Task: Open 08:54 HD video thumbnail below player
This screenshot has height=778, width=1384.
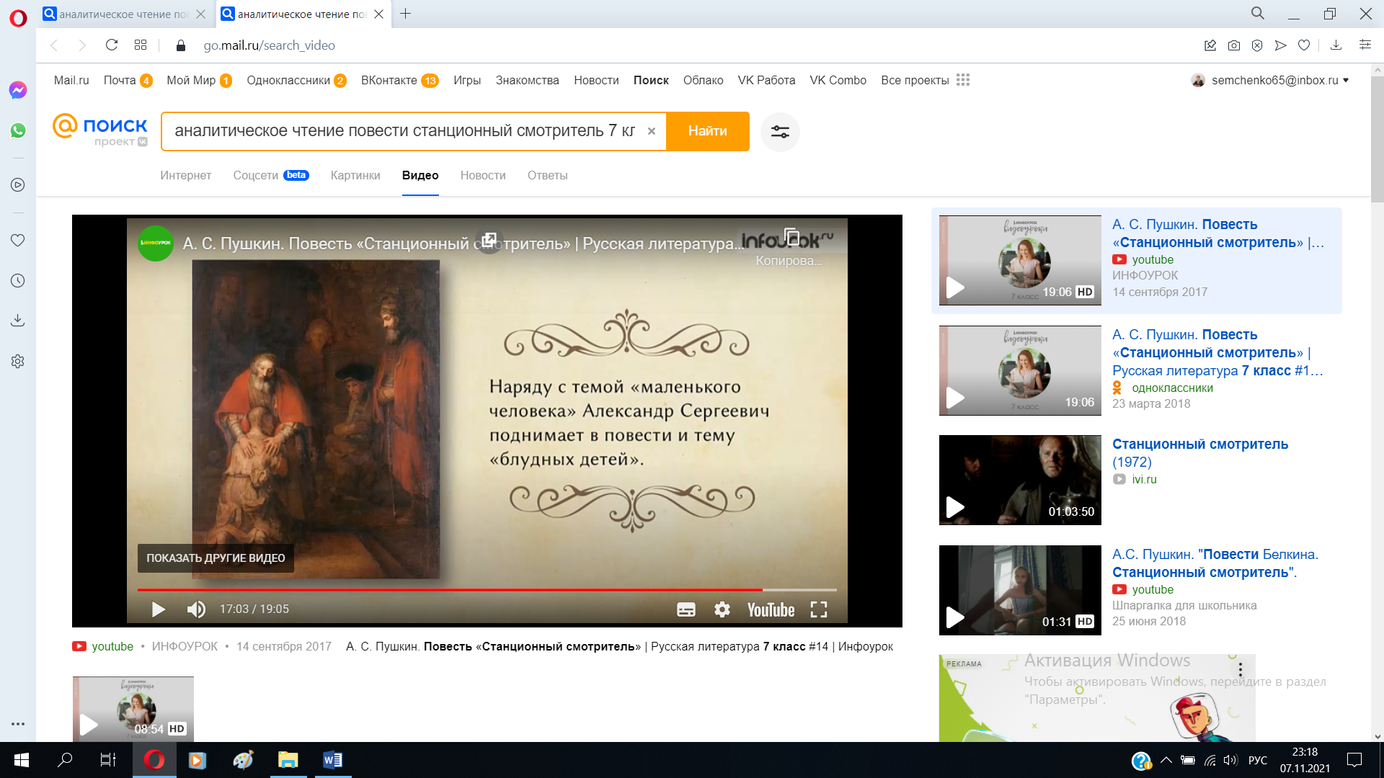Action: pyautogui.click(x=133, y=709)
